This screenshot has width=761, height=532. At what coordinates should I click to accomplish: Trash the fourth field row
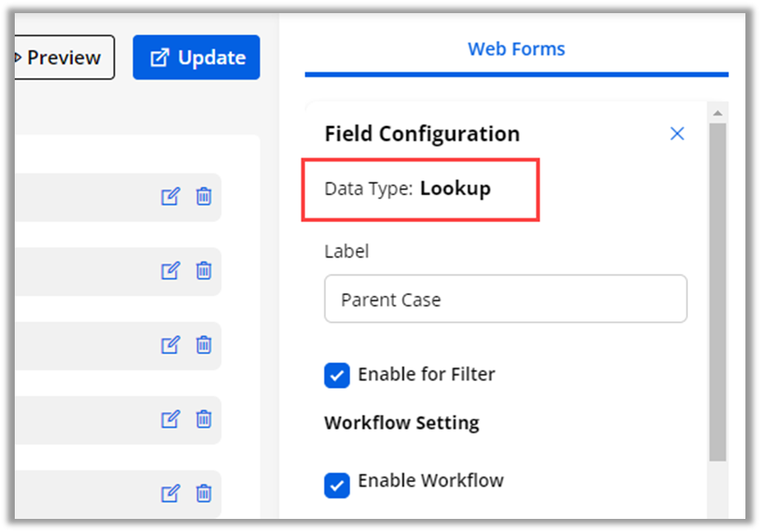[x=204, y=420]
